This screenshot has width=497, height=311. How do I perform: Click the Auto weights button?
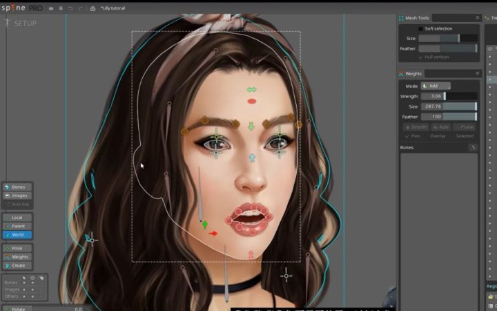click(x=441, y=127)
